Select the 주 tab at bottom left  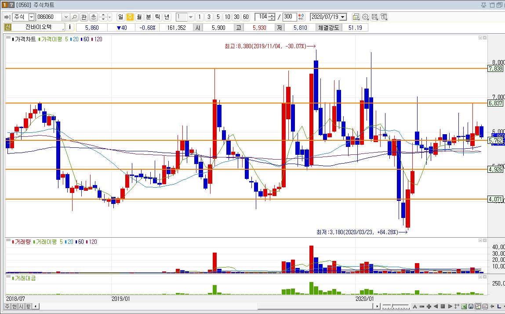point(7,306)
